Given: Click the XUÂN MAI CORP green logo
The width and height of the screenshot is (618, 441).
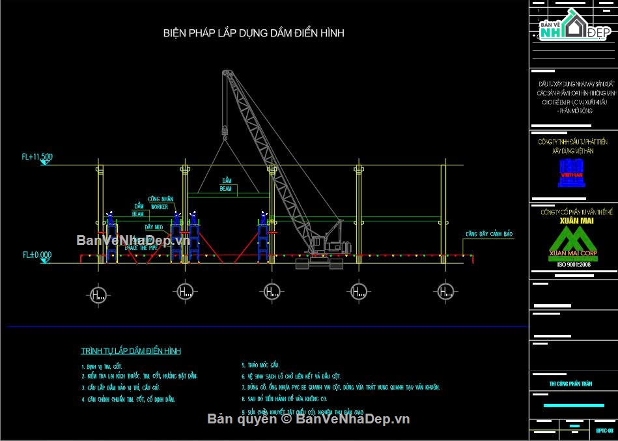Looking at the screenshot, I should [573, 244].
